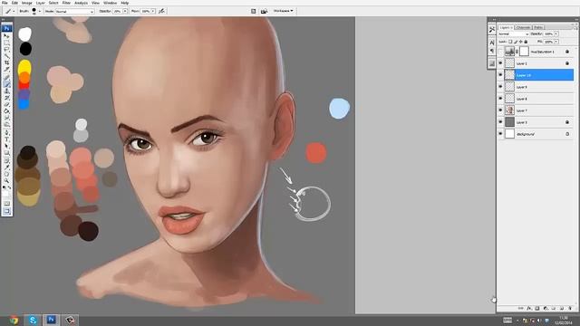580x326 pixels.
Task: Select the Hue/Saturation 1 adjustment layer
Action: 536,52
